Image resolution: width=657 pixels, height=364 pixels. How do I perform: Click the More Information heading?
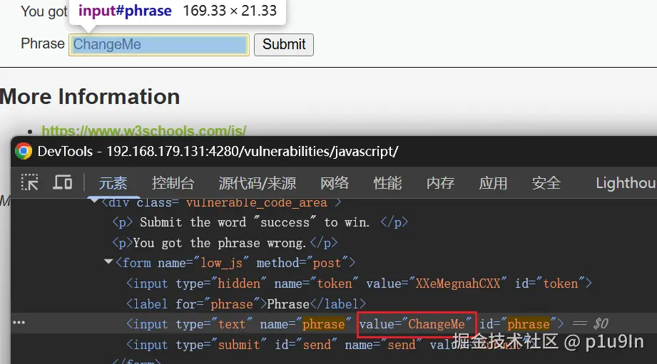90,97
